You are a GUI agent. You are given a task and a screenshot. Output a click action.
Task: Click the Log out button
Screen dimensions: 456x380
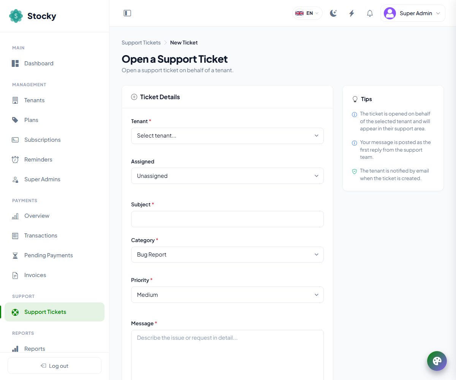54,366
